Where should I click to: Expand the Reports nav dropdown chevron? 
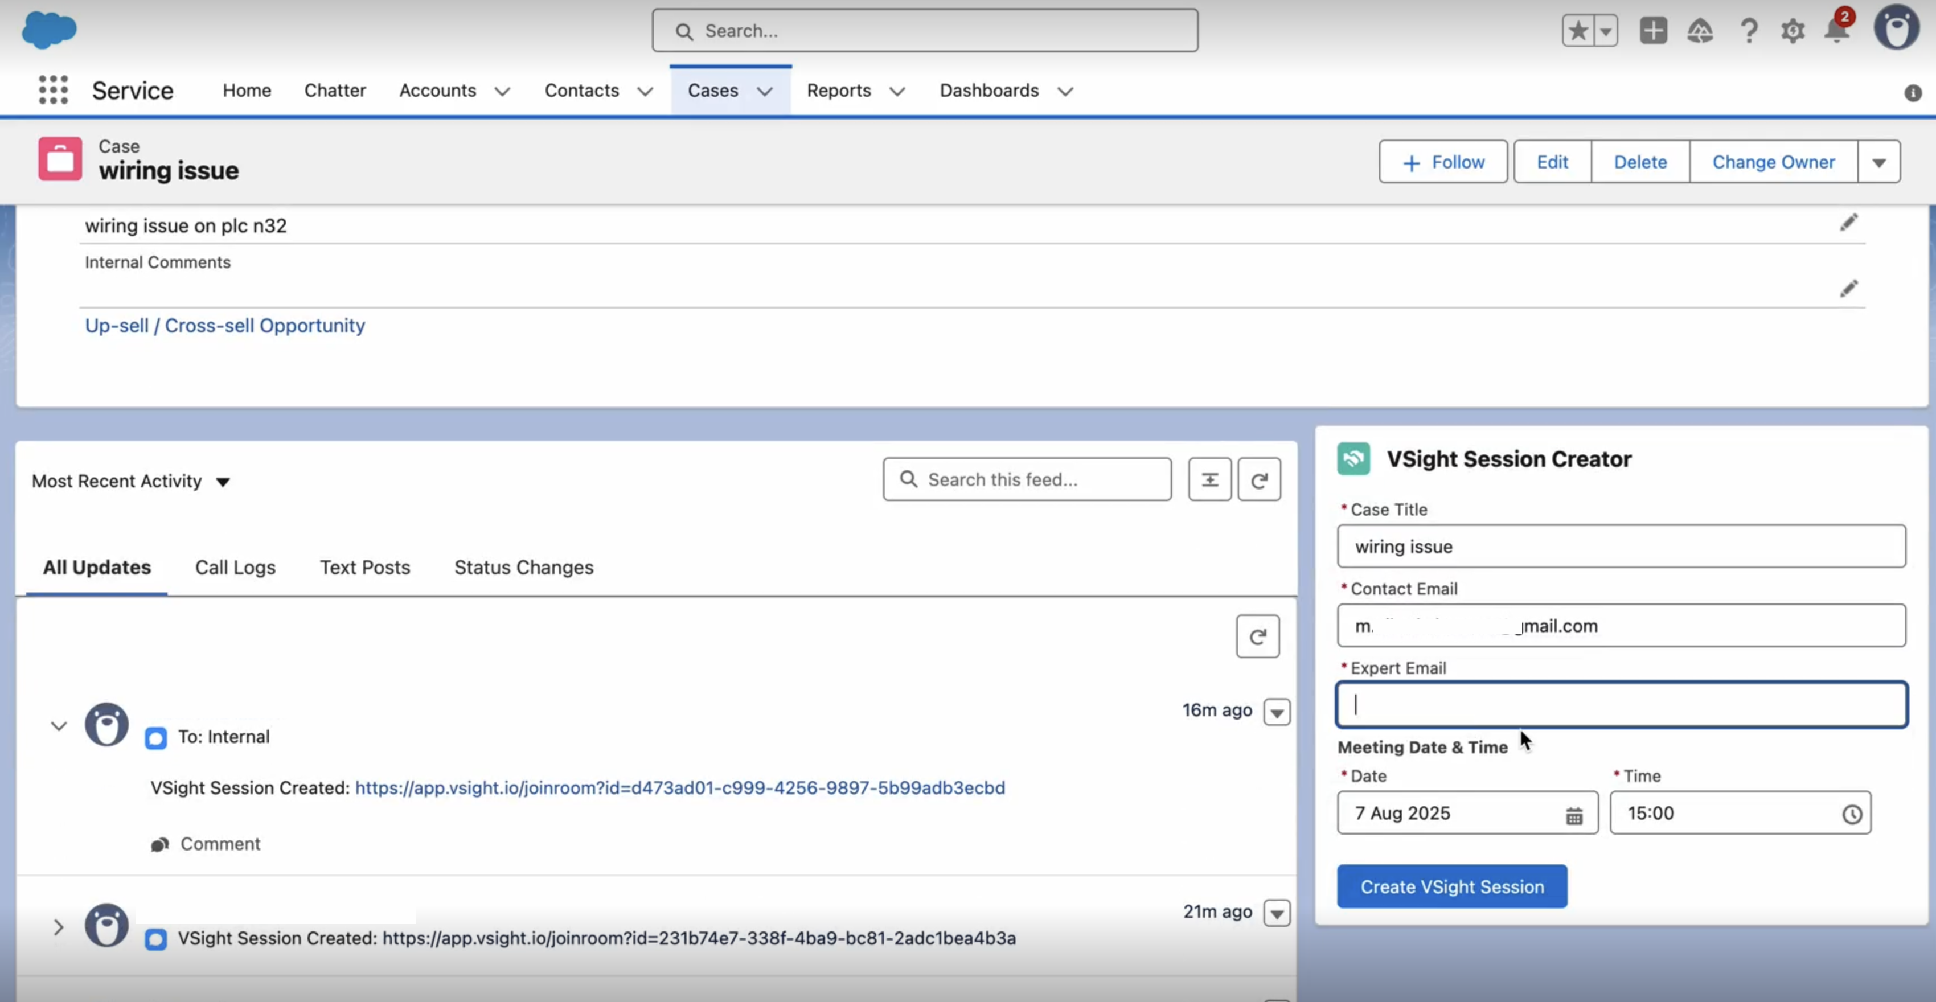(x=897, y=92)
